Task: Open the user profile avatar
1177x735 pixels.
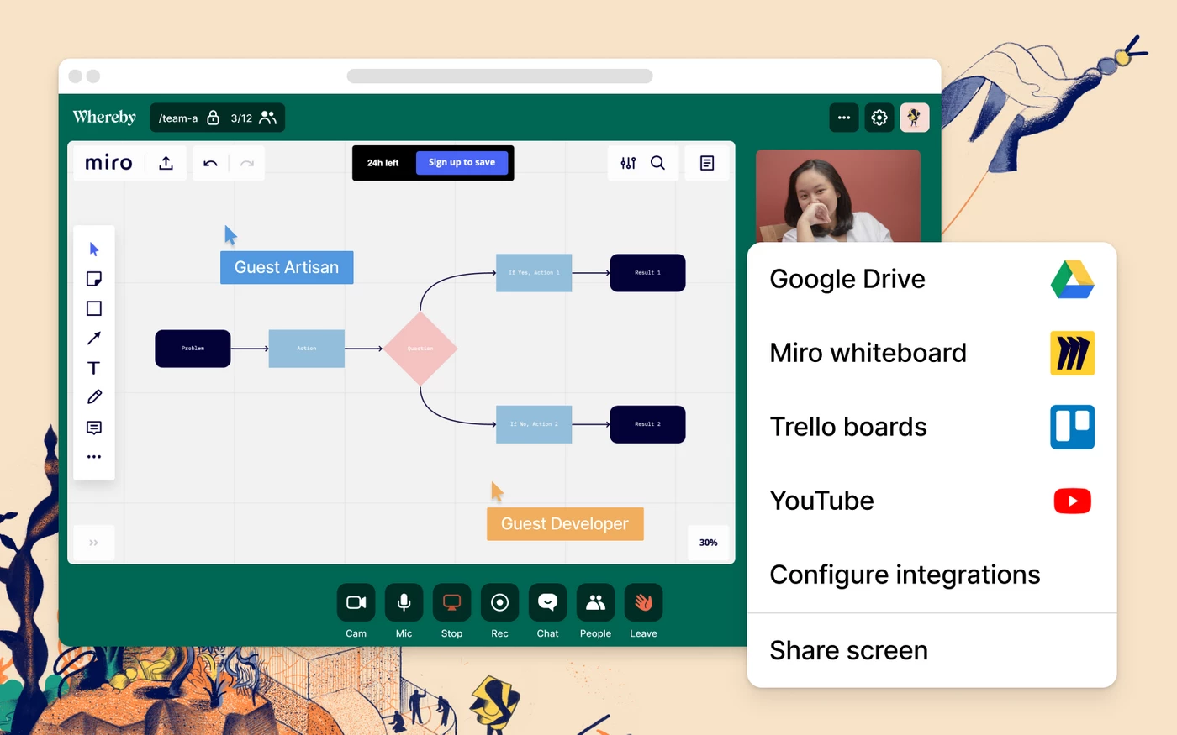Action: 915,118
